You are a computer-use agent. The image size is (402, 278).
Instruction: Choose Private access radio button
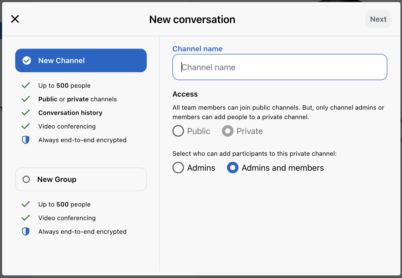click(x=228, y=131)
